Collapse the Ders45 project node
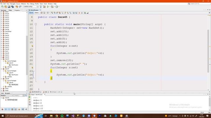 [x=1, y=79]
